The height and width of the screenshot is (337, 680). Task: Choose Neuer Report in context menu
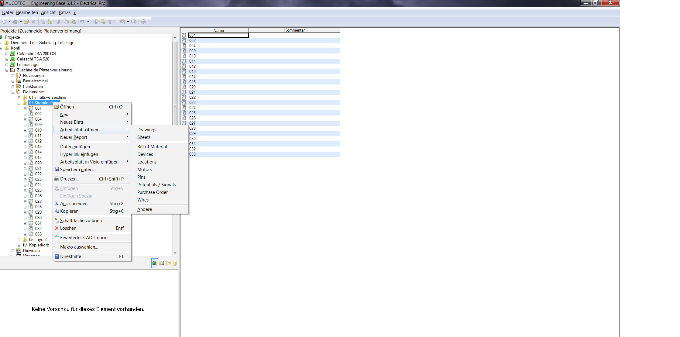tap(92, 137)
